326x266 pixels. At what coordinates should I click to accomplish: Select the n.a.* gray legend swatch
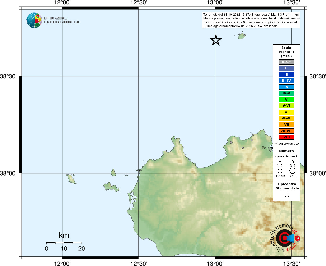[286, 62]
